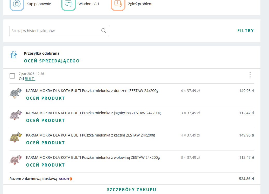This screenshot has height=194, width=269.
Task: Open the mielonka z jagnięciną product title
Action: [93, 113]
